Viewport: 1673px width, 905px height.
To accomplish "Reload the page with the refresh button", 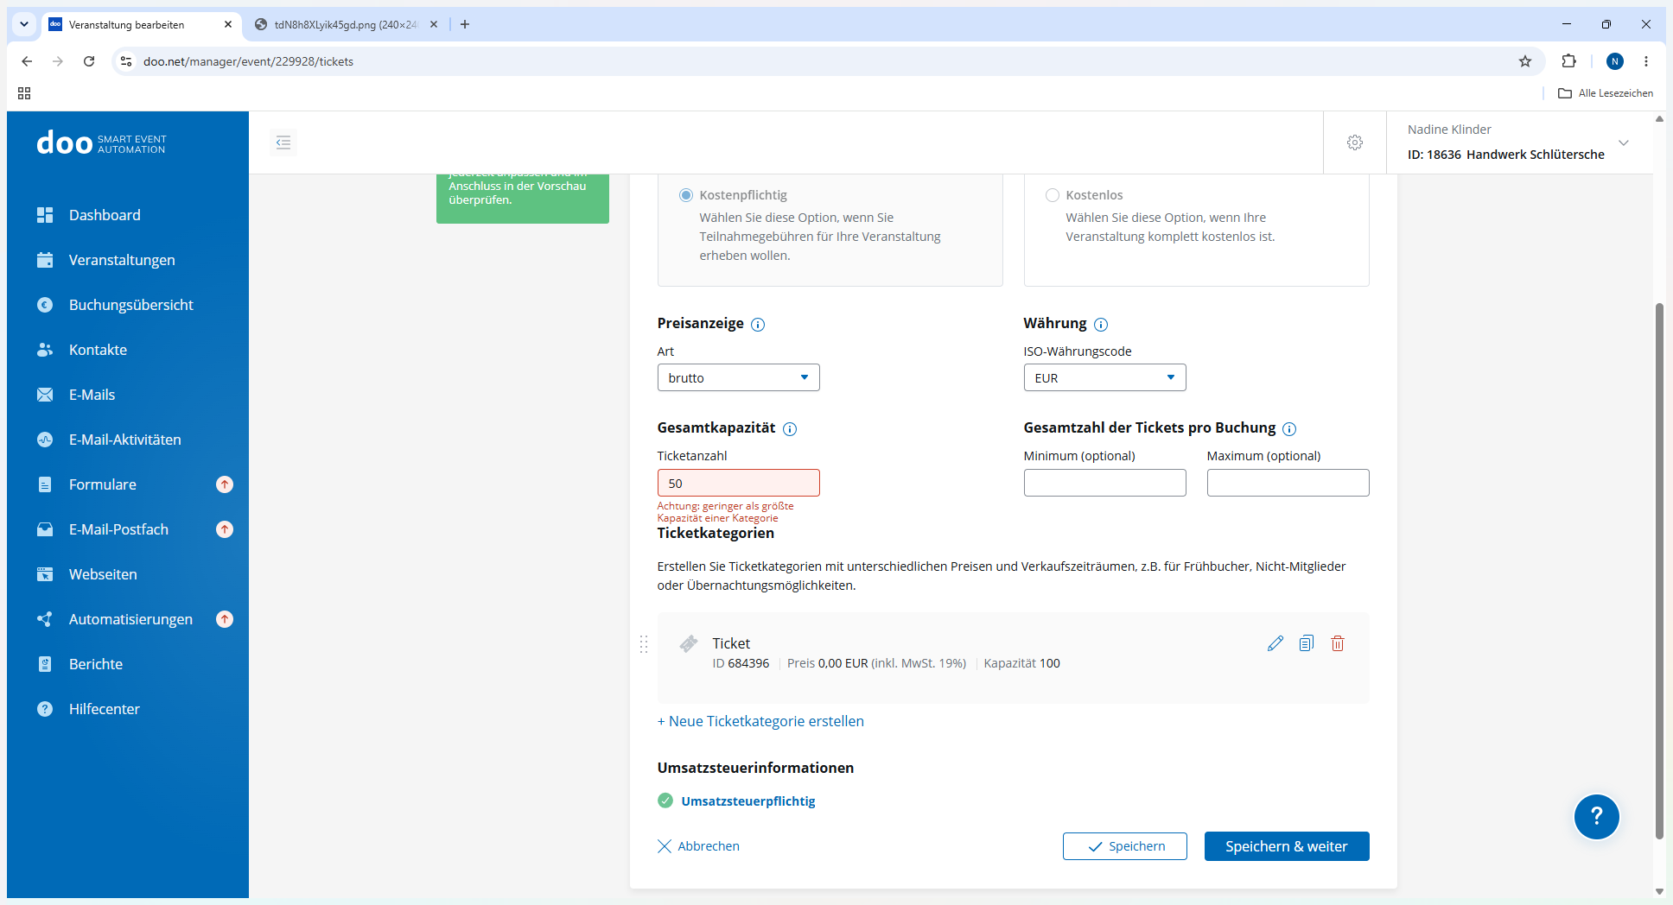I will pos(89,61).
